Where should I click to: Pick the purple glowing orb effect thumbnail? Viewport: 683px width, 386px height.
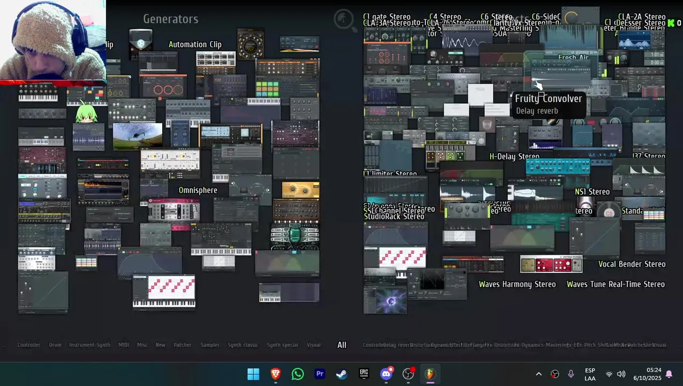click(x=385, y=301)
